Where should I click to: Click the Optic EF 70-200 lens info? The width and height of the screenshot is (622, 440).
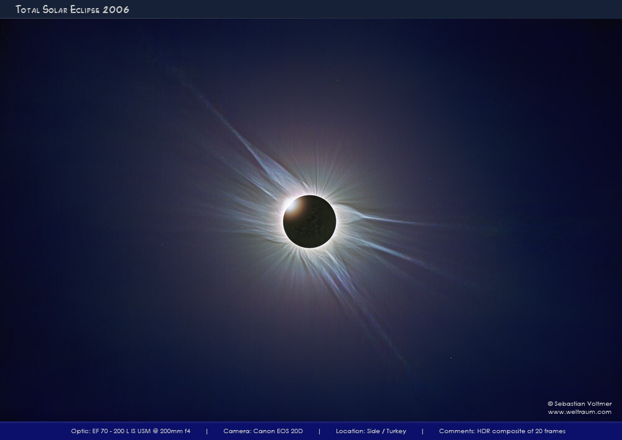[x=131, y=431]
